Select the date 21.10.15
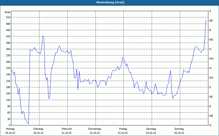This screenshot has height=136, width=219. coord(67,133)
